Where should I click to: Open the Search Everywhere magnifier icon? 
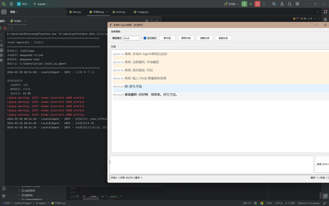coord(290,4)
